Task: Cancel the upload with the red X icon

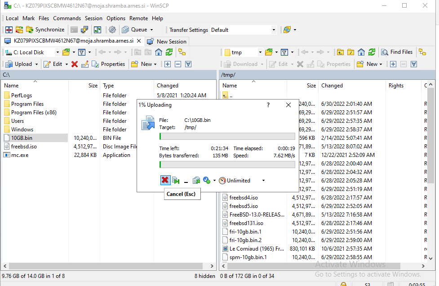Action: pos(166,180)
